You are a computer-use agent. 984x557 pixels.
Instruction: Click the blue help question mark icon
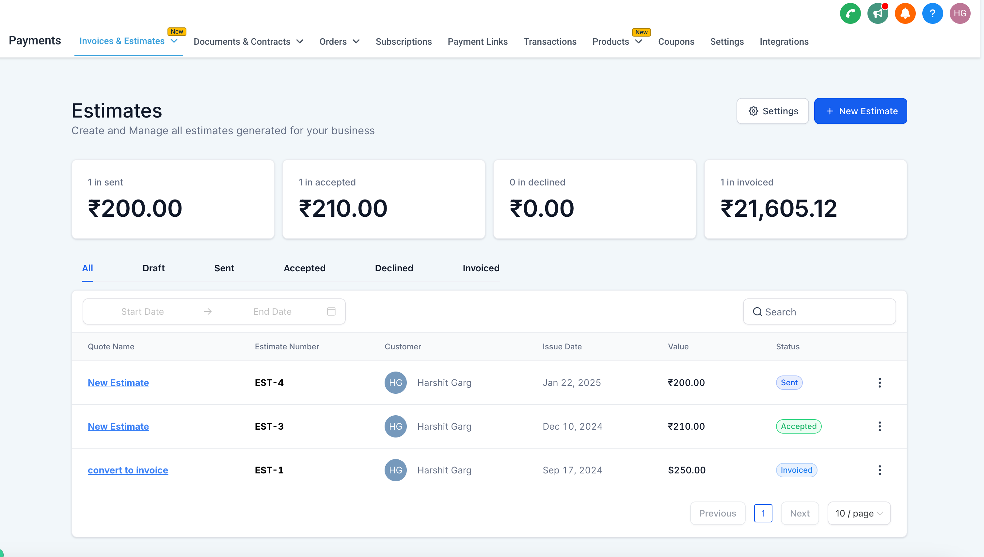tap(932, 14)
